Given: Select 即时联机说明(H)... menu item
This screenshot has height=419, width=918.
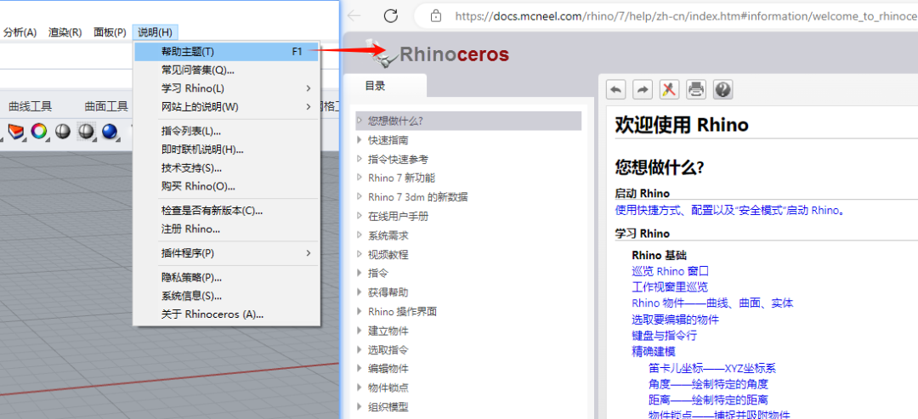Looking at the screenshot, I should pos(227,150).
